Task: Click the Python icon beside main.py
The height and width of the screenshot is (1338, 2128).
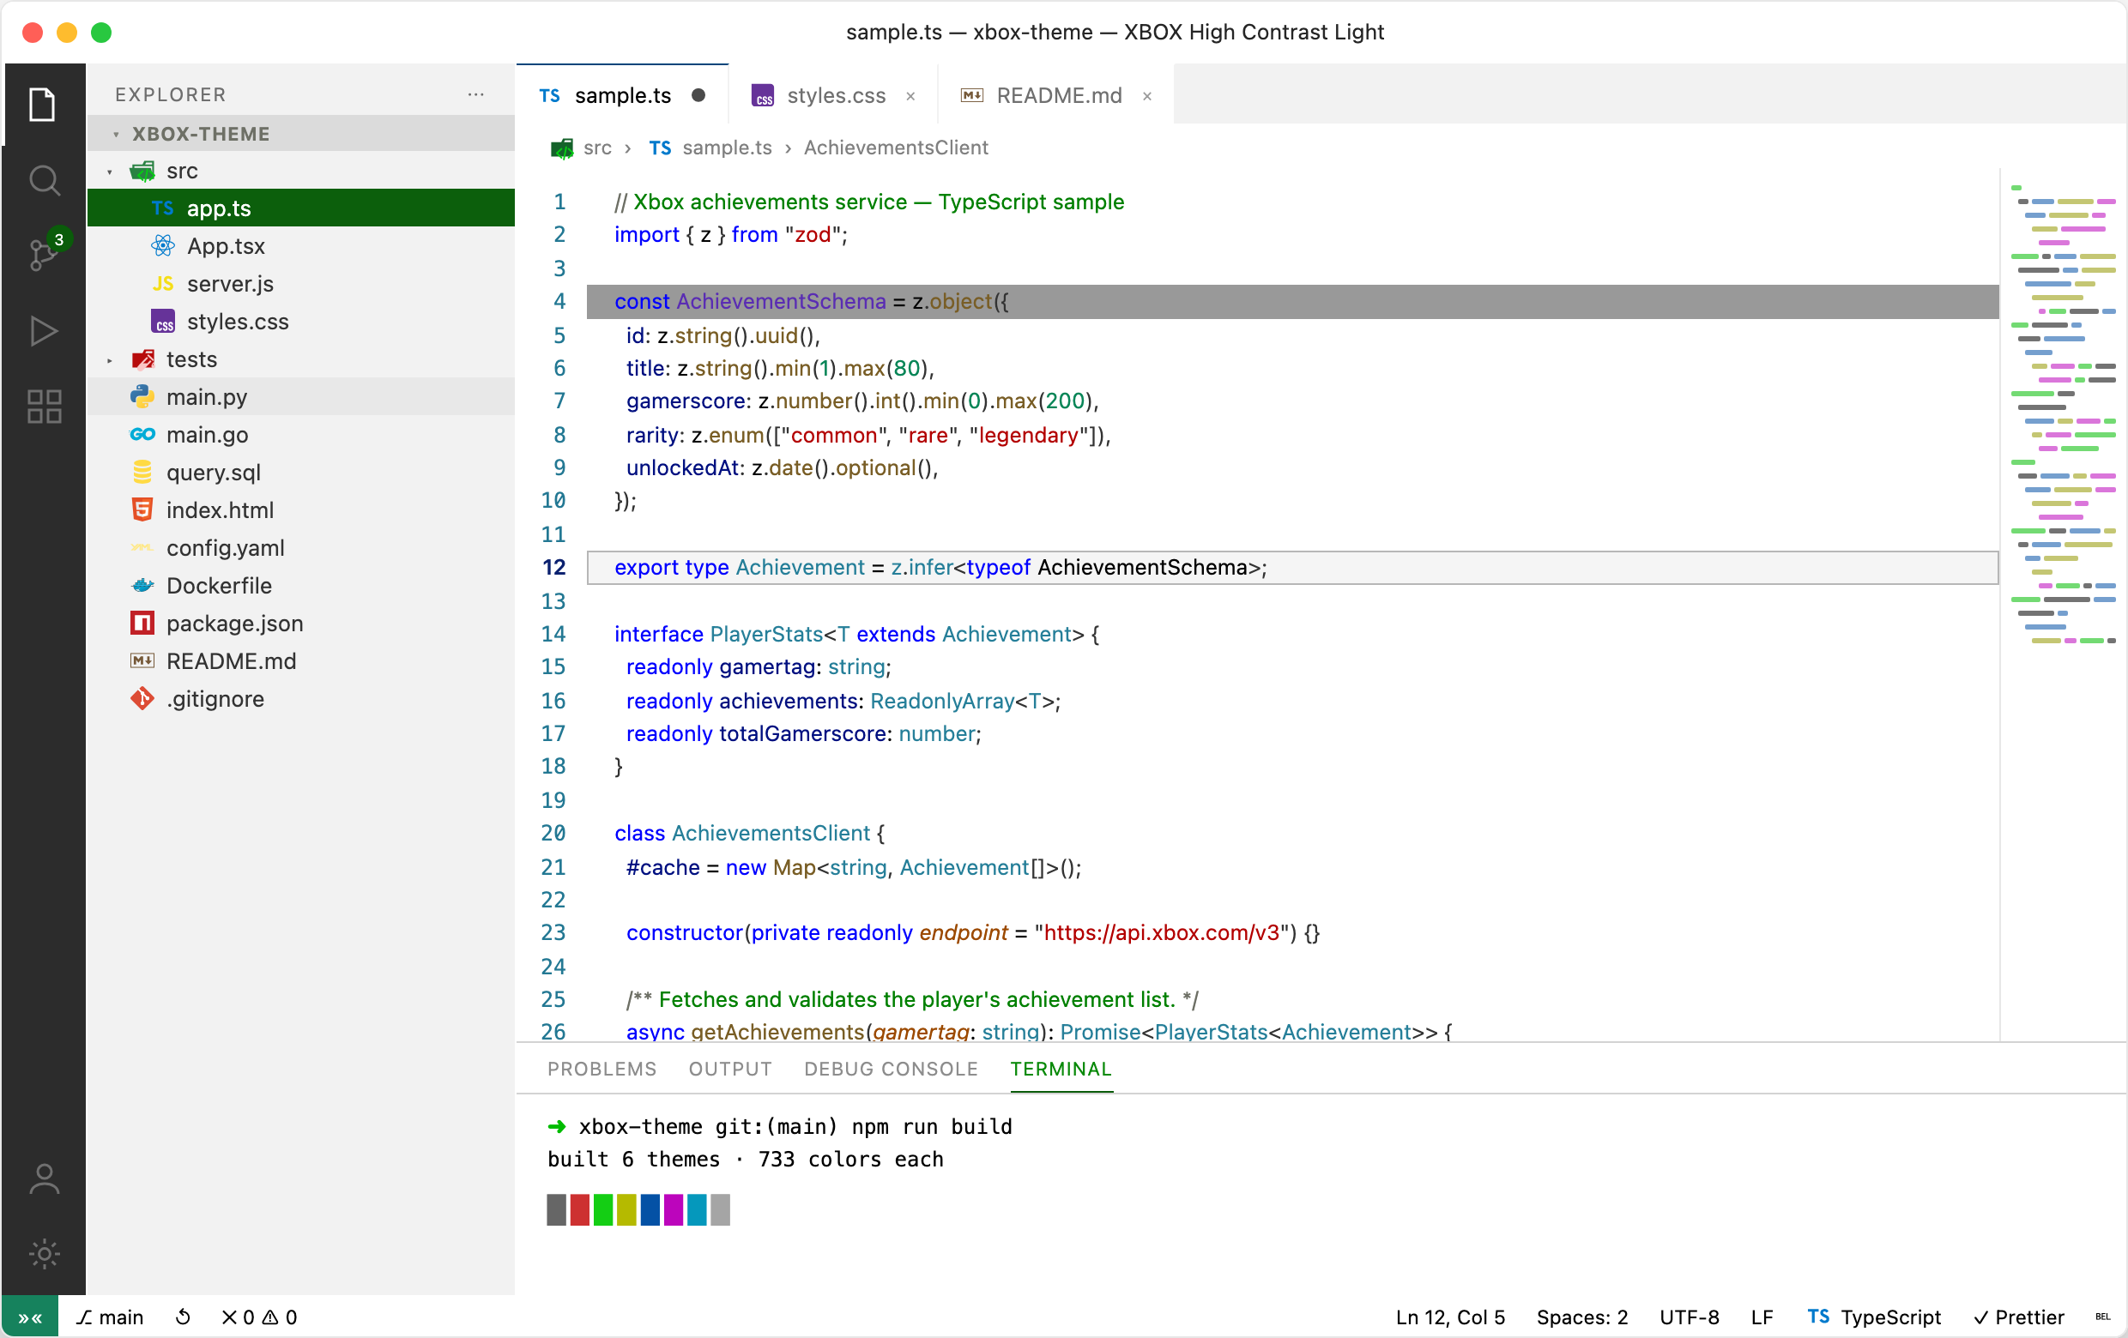Action: [142, 396]
